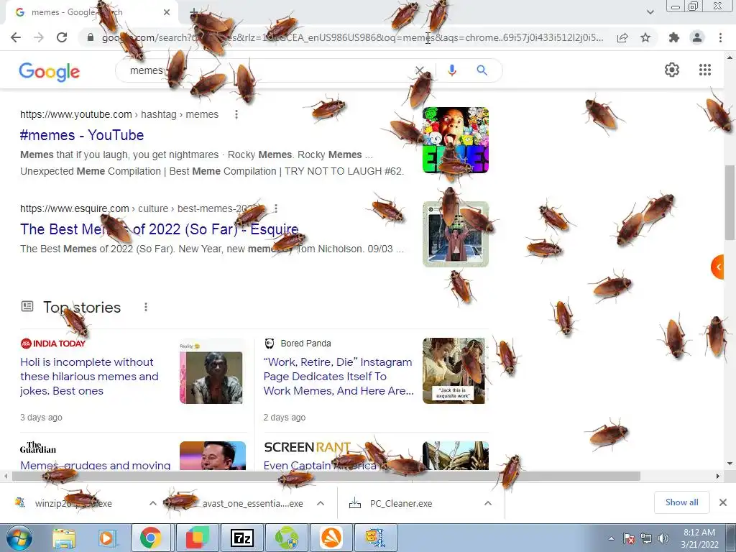736x552 pixels.
Task: Open more options for Esquire result
Action: pyautogui.click(x=276, y=208)
